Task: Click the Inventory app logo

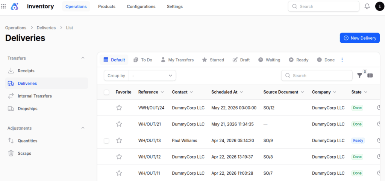Action: [x=15, y=6]
